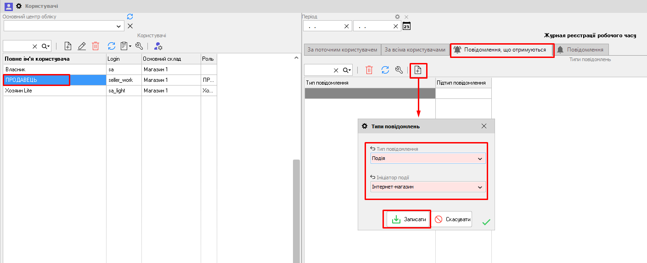Open the period calendar picker

coord(406,26)
